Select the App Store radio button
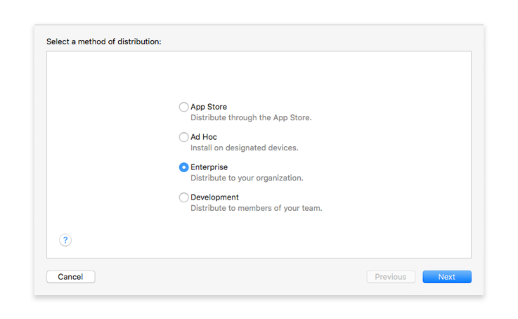Image resolution: width=518 pixels, height=319 pixels. [x=183, y=107]
